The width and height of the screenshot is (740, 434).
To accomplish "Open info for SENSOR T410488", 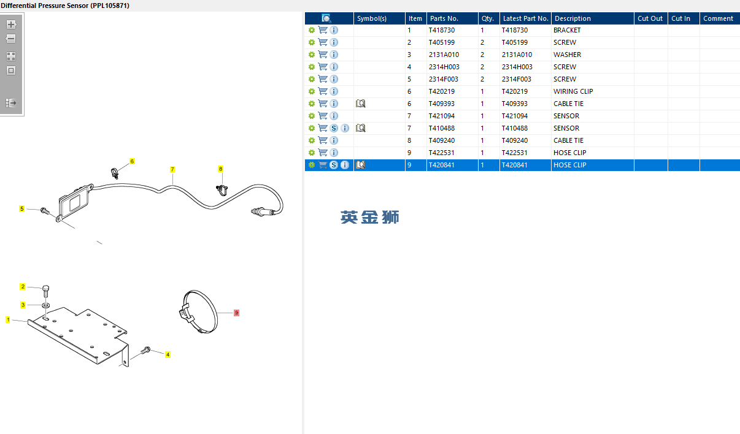I will click(345, 128).
